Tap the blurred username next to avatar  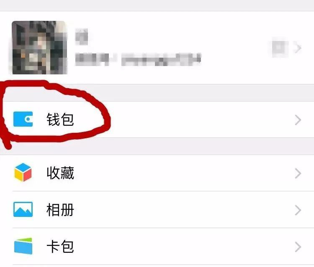(x=82, y=37)
